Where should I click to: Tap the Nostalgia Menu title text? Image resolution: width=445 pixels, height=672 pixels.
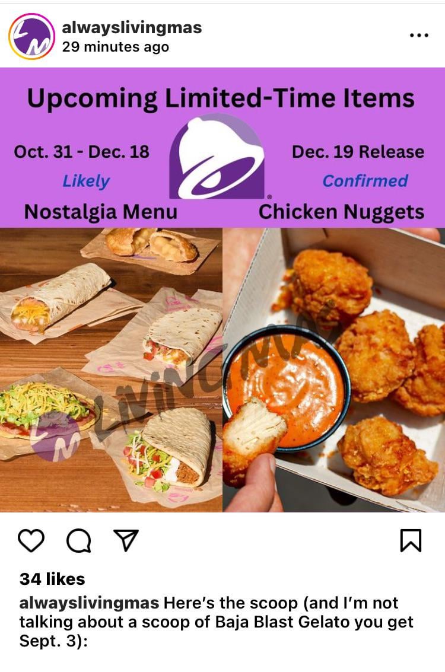tap(101, 212)
